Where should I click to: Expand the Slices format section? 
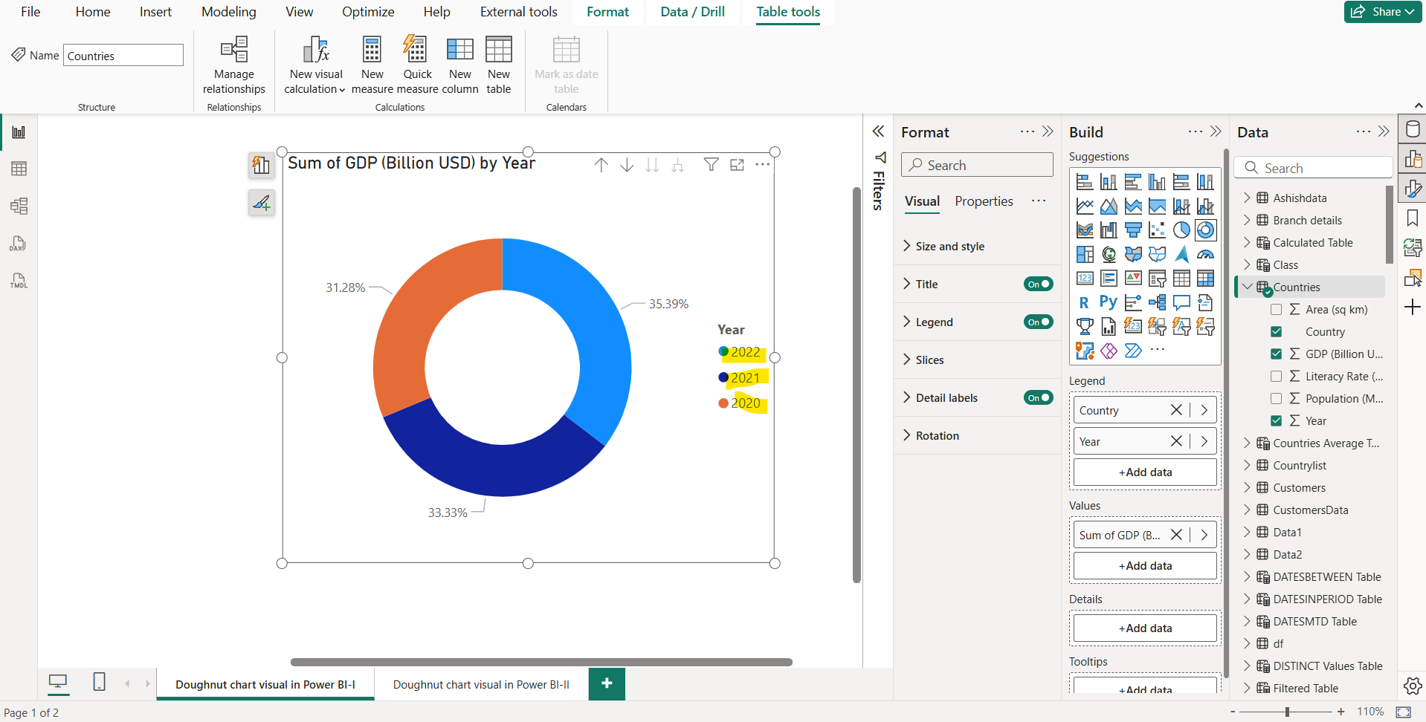pyautogui.click(x=929, y=360)
